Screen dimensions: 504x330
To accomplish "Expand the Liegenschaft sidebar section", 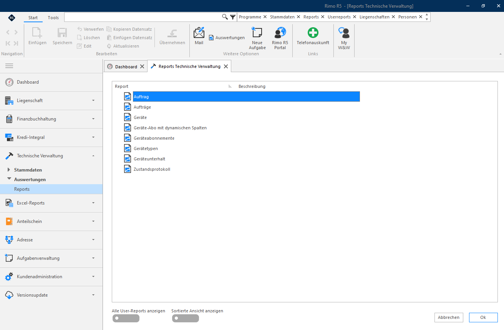I will [51, 101].
